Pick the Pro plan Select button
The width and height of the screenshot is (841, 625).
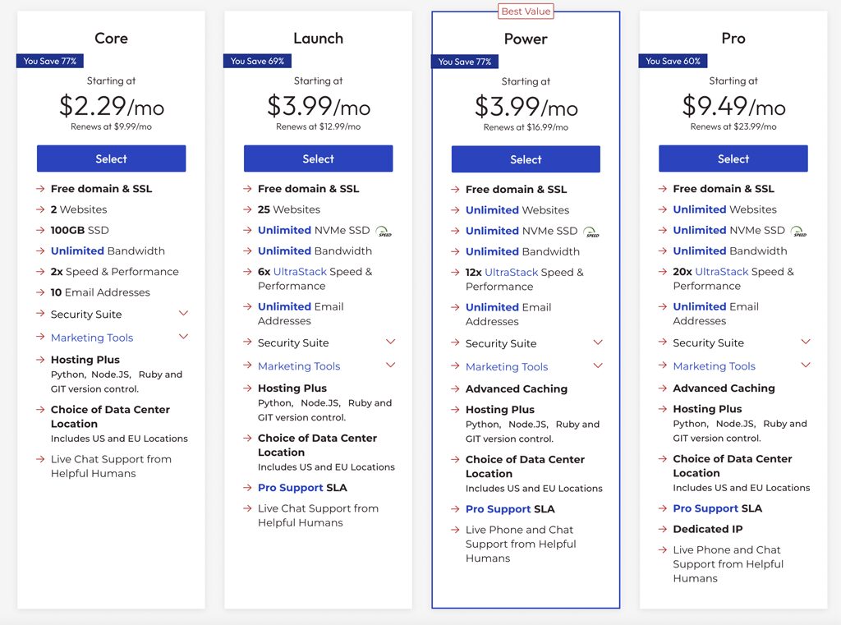[733, 159]
